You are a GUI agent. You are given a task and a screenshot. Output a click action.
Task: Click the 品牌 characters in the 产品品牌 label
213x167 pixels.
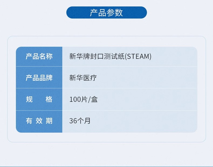pyautogui.click(x=46, y=78)
